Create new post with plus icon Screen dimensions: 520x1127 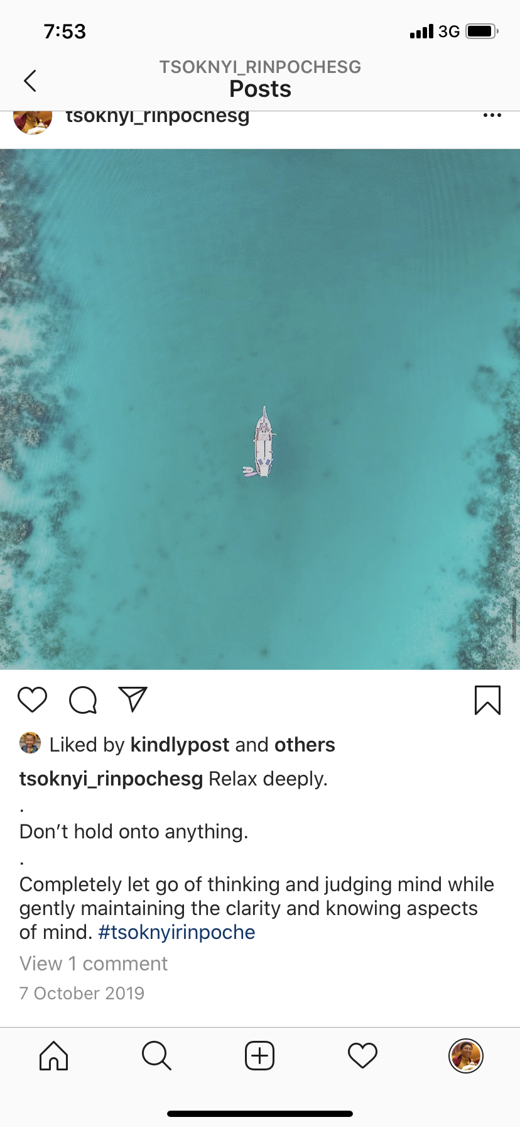(259, 1055)
